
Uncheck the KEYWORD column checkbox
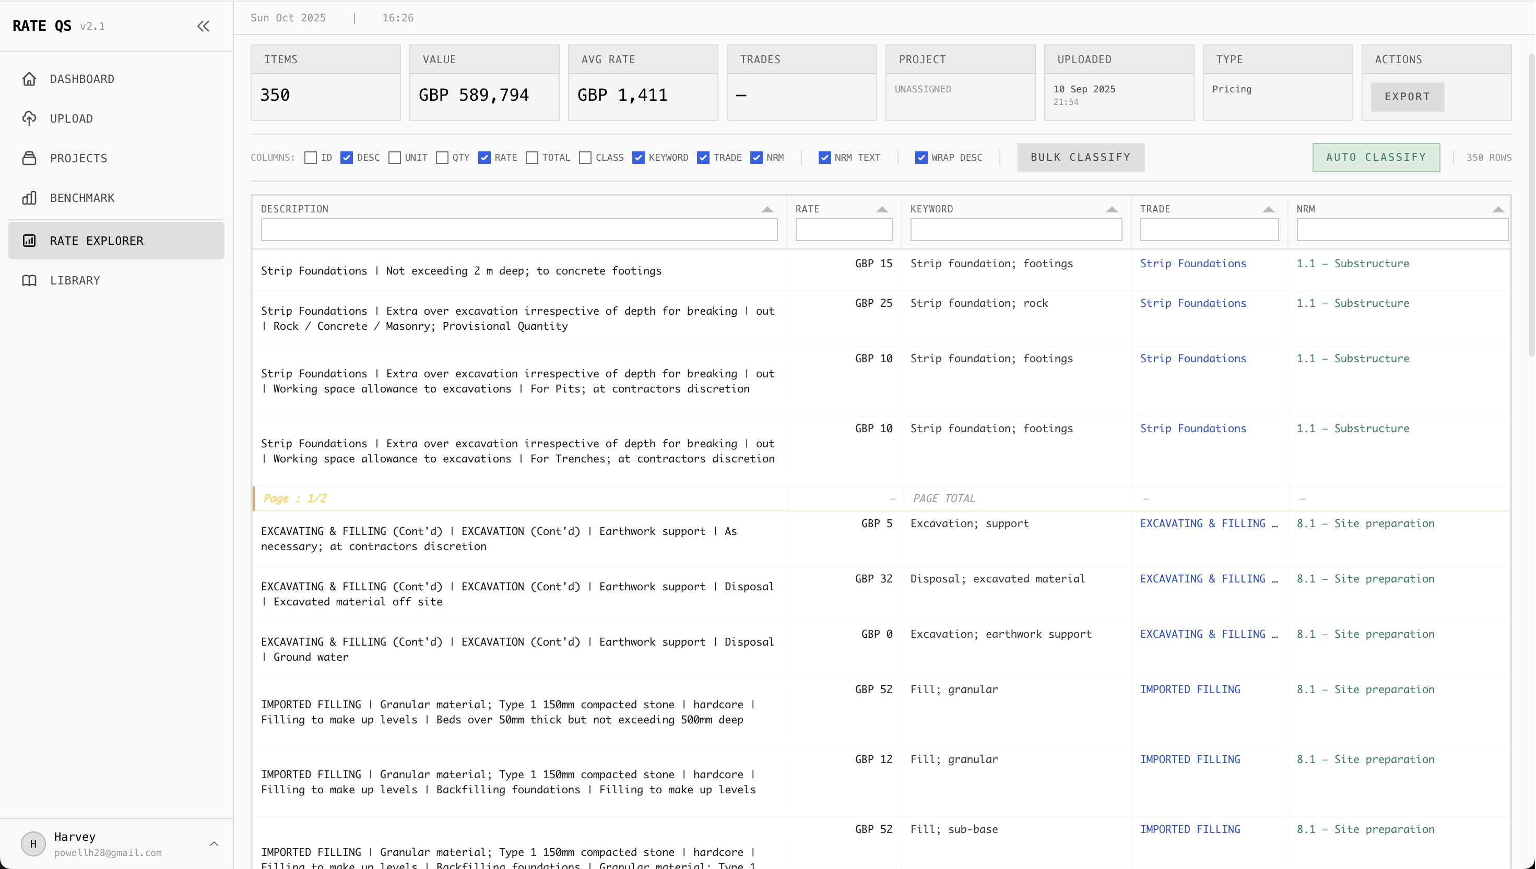pyautogui.click(x=638, y=158)
